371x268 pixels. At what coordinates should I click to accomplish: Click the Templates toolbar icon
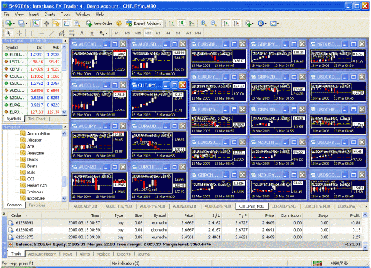click(x=273, y=23)
